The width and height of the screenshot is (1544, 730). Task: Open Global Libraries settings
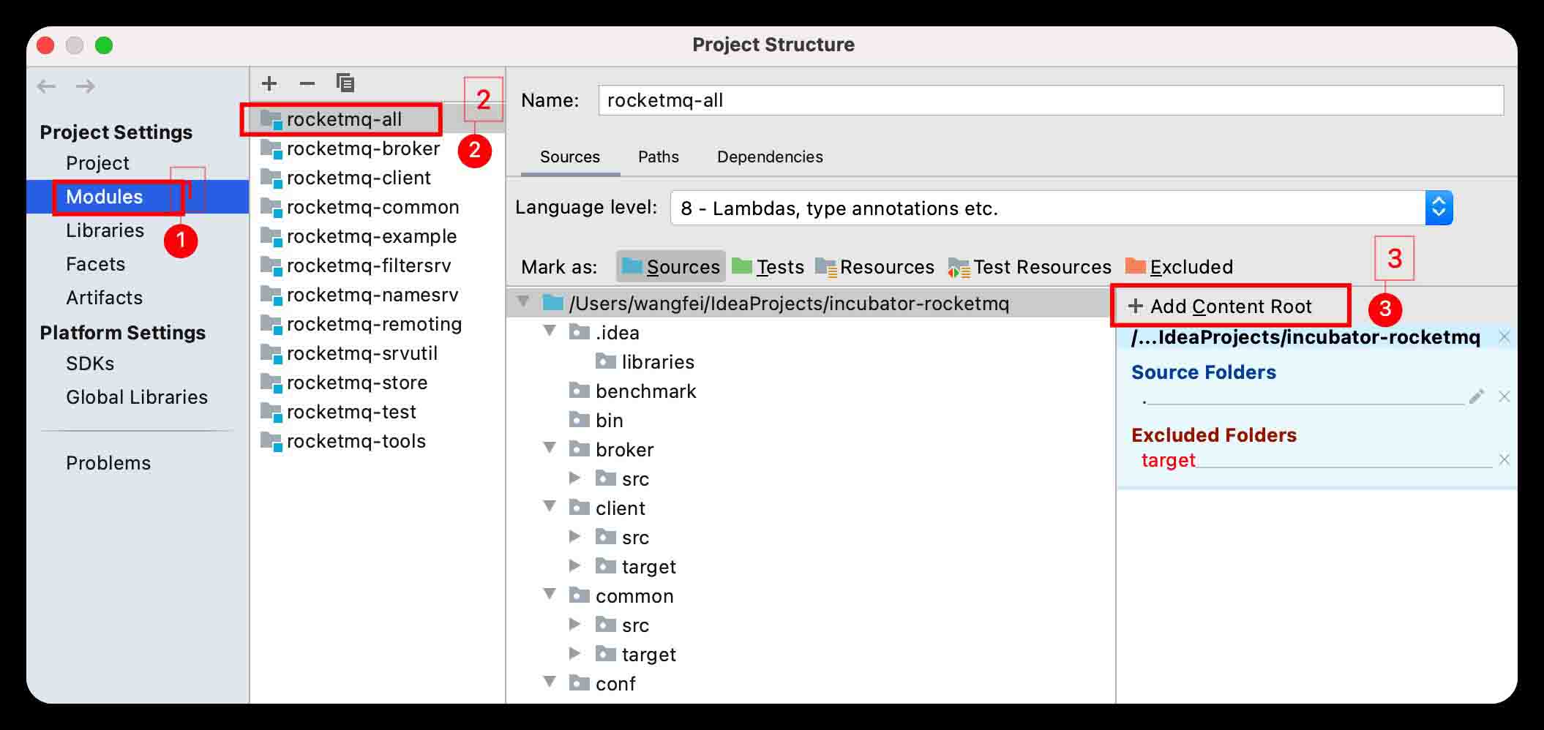pyautogui.click(x=137, y=397)
